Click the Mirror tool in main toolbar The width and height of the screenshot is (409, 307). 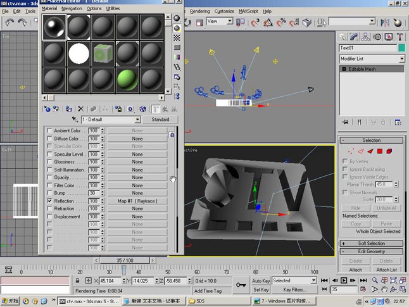[x=385, y=23]
